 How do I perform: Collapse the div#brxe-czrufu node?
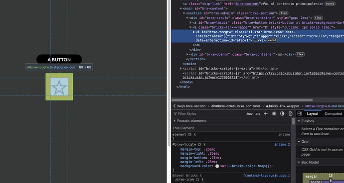click(x=187, y=18)
